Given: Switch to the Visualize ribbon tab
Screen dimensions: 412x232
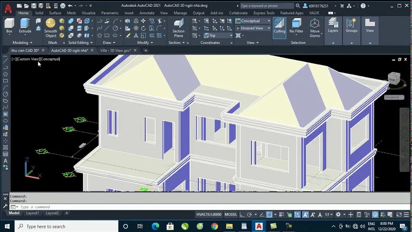Looking at the screenshot, I should (x=89, y=12).
